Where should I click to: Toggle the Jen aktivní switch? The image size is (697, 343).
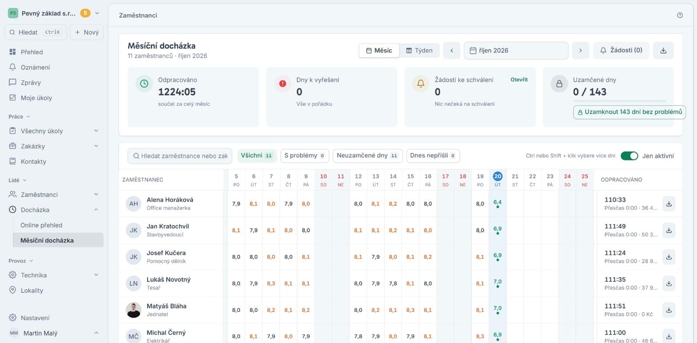[x=629, y=156]
